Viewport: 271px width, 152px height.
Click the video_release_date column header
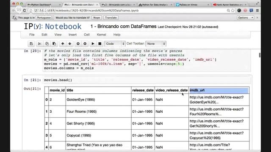[171, 90]
